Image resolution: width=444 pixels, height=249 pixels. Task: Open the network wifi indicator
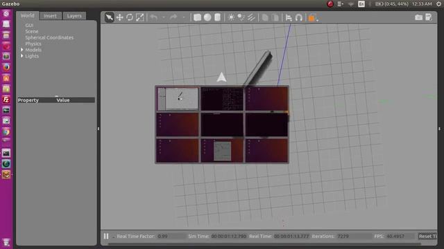point(351,3)
